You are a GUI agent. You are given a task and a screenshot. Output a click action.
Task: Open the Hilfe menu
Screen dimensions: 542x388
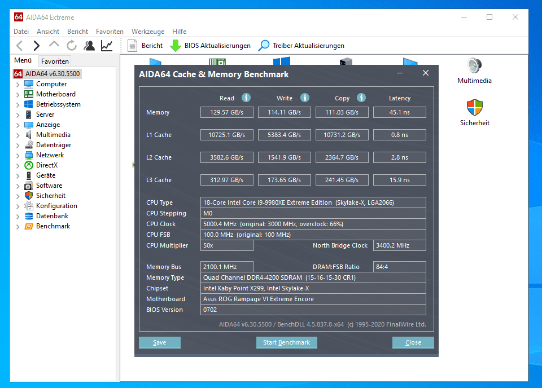coord(179,32)
